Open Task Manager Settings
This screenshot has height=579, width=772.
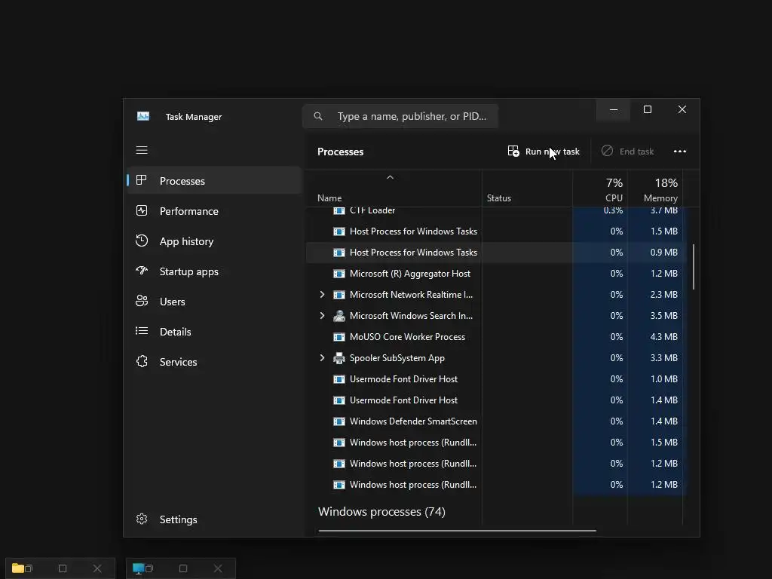pos(214,519)
